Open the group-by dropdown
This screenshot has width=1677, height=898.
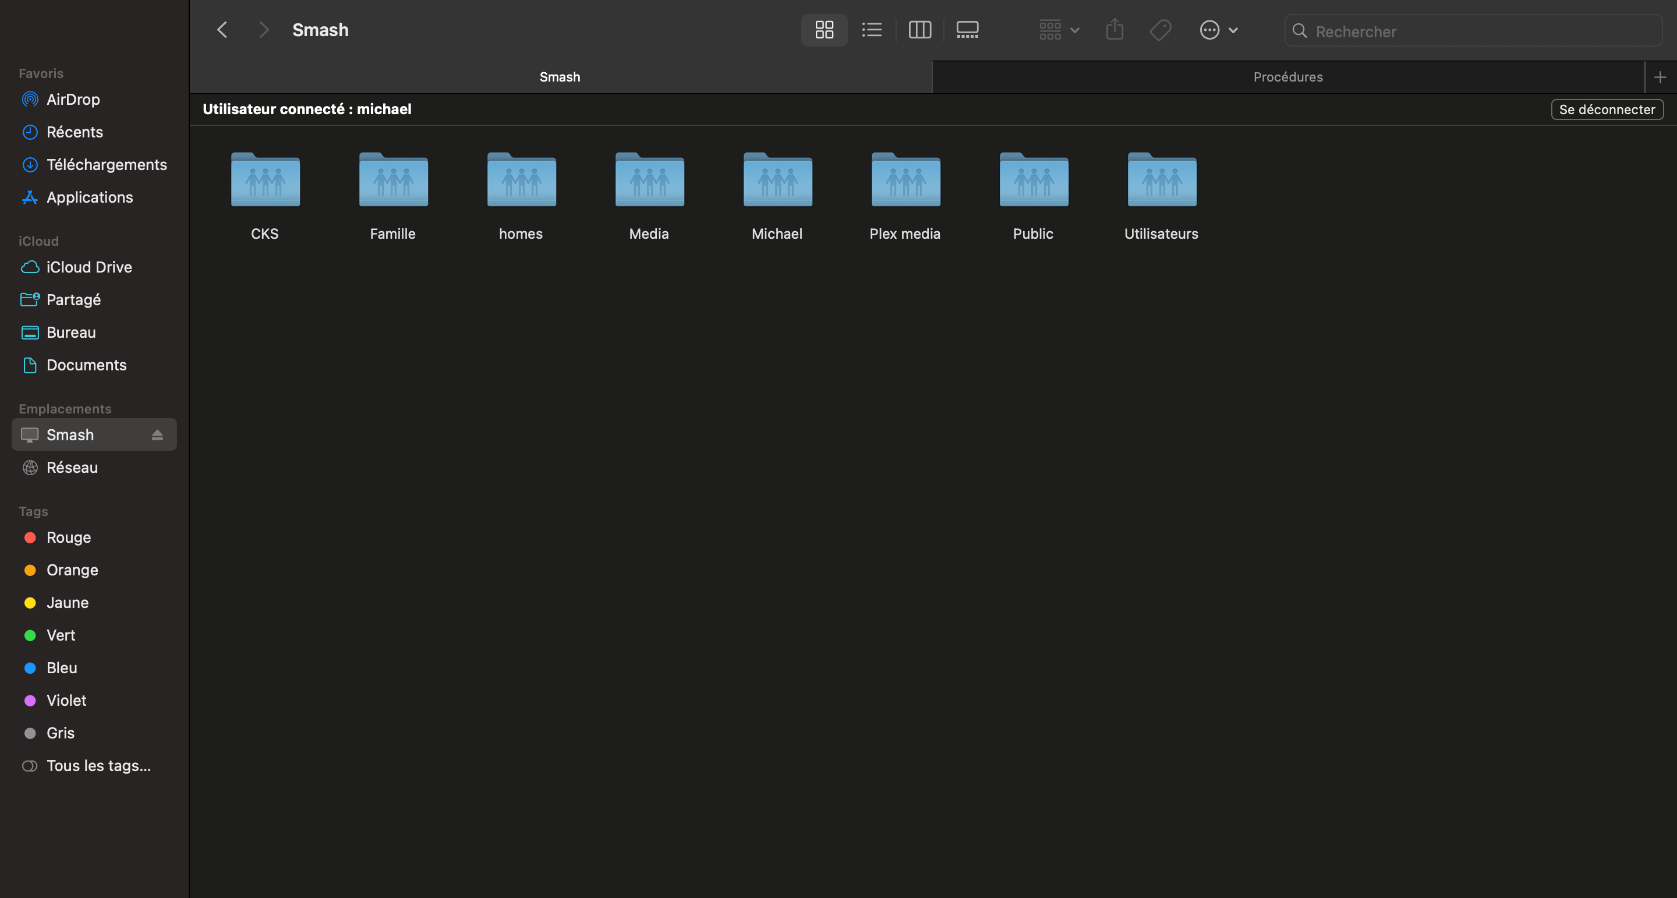click(x=1059, y=30)
